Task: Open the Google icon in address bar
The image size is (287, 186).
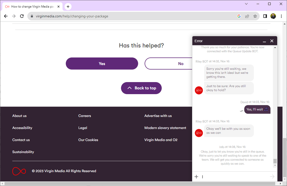Action: point(239,16)
